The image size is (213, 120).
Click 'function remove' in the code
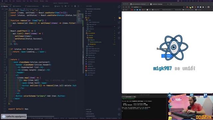pos(19,21)
